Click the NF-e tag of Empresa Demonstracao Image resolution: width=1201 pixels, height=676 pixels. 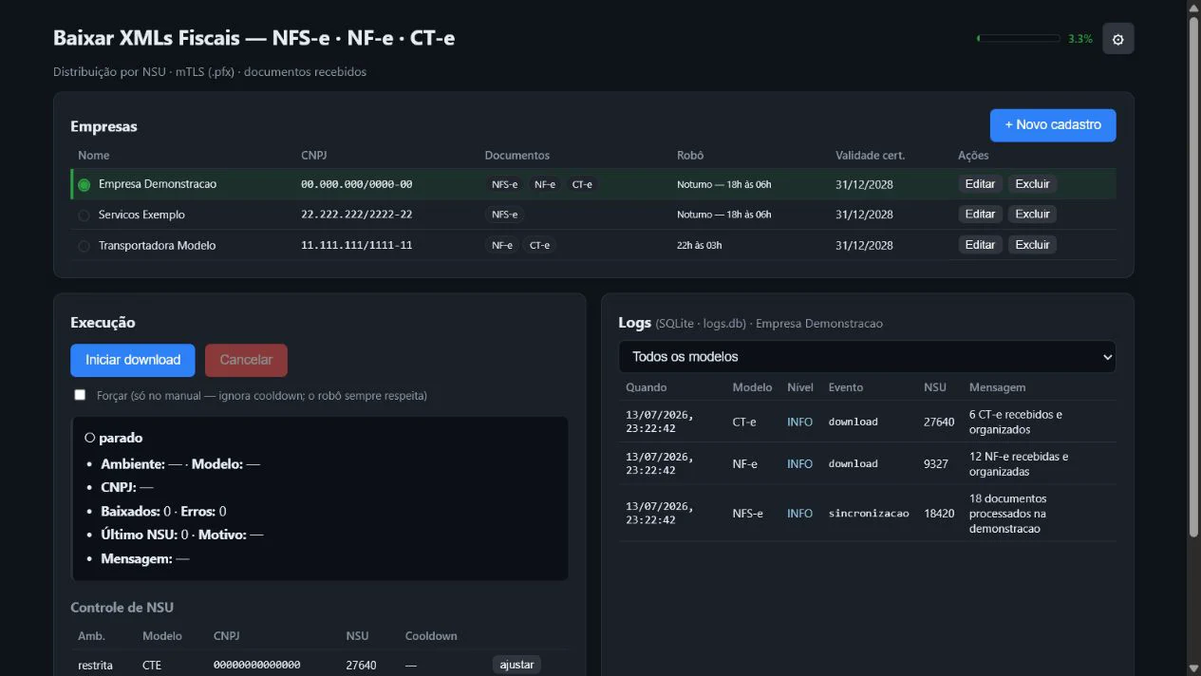point(545,184)
